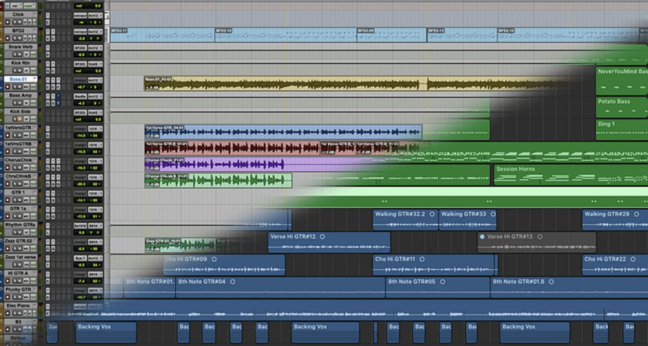Screen dimensions: 648x346
Task: Open clip gain badge on Bass.01_03-02 clip
Action: tap(152, 87)
